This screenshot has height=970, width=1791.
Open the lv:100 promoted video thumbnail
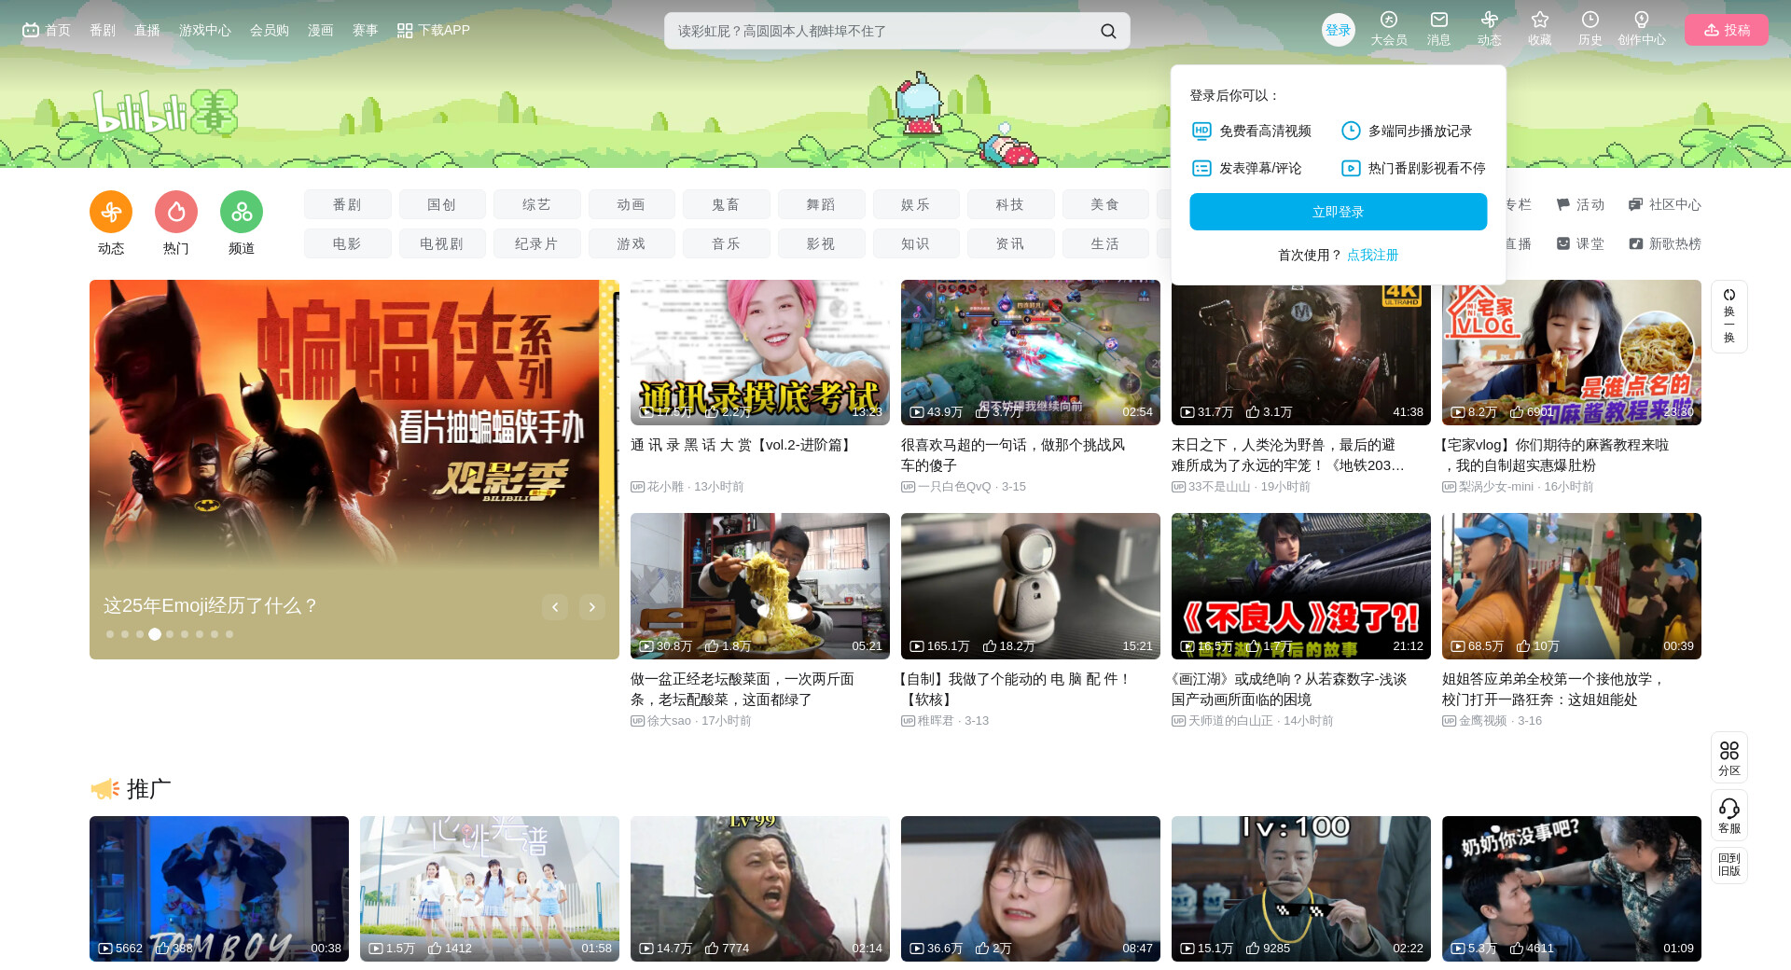1301,889
